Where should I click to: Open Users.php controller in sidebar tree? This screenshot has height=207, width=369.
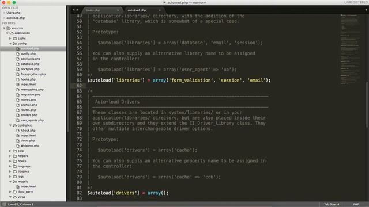[28, 141]
